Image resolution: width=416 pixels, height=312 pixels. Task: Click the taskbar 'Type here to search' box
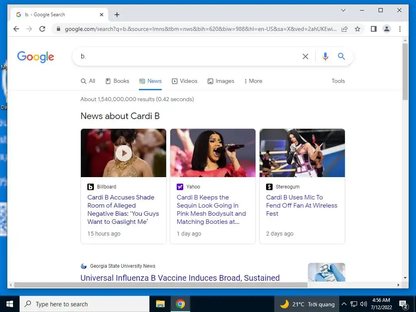click(x=84, y=304)
